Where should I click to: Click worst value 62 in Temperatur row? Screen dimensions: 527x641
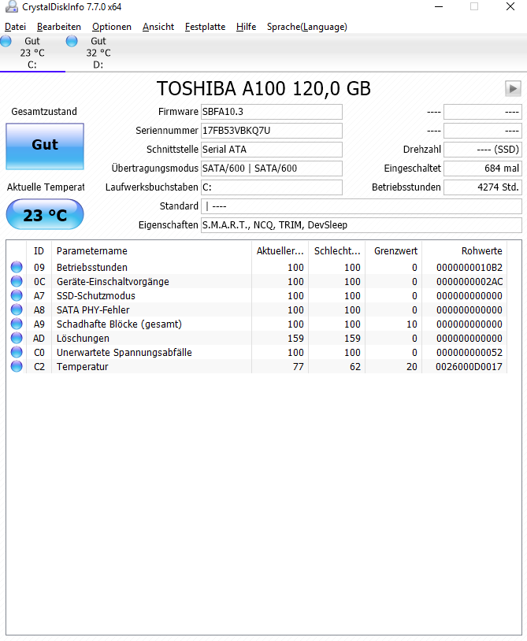tap(355, 367)
